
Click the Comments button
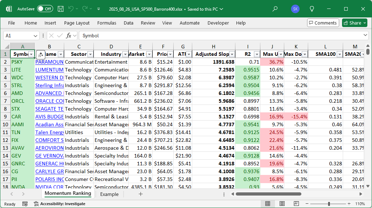323,23
